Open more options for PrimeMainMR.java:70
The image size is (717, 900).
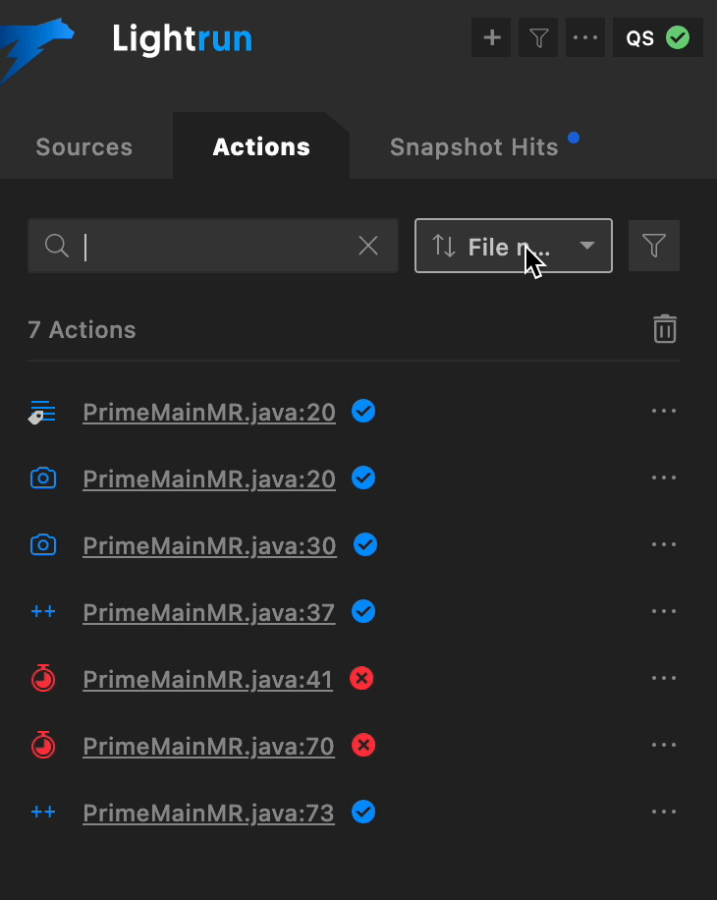click(x=664, y=746)
